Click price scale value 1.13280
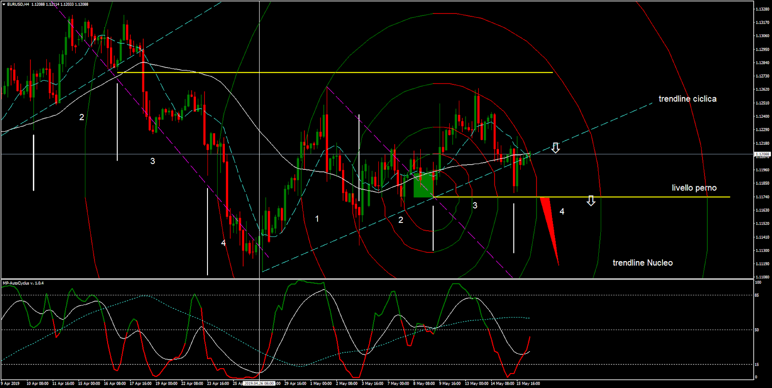 coord(763,9)
